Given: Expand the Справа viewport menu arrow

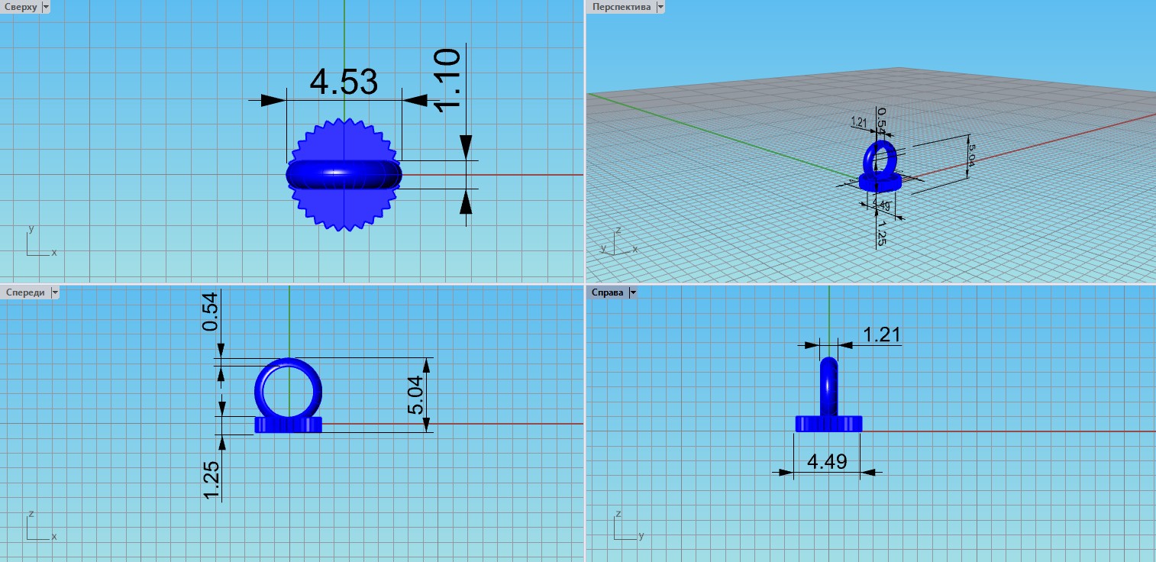Looking at the screenshot, I should (633, 292).
